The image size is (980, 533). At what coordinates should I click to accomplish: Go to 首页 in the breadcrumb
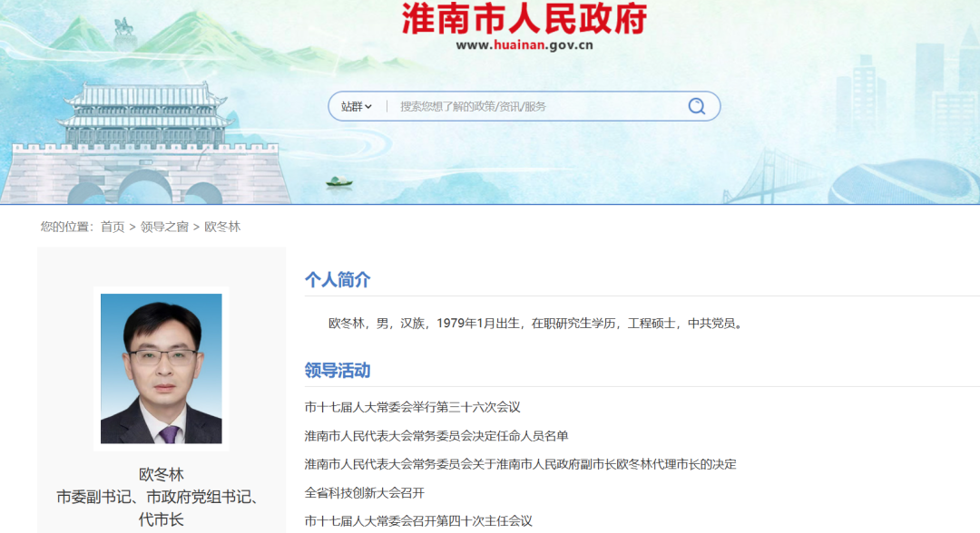113,227
